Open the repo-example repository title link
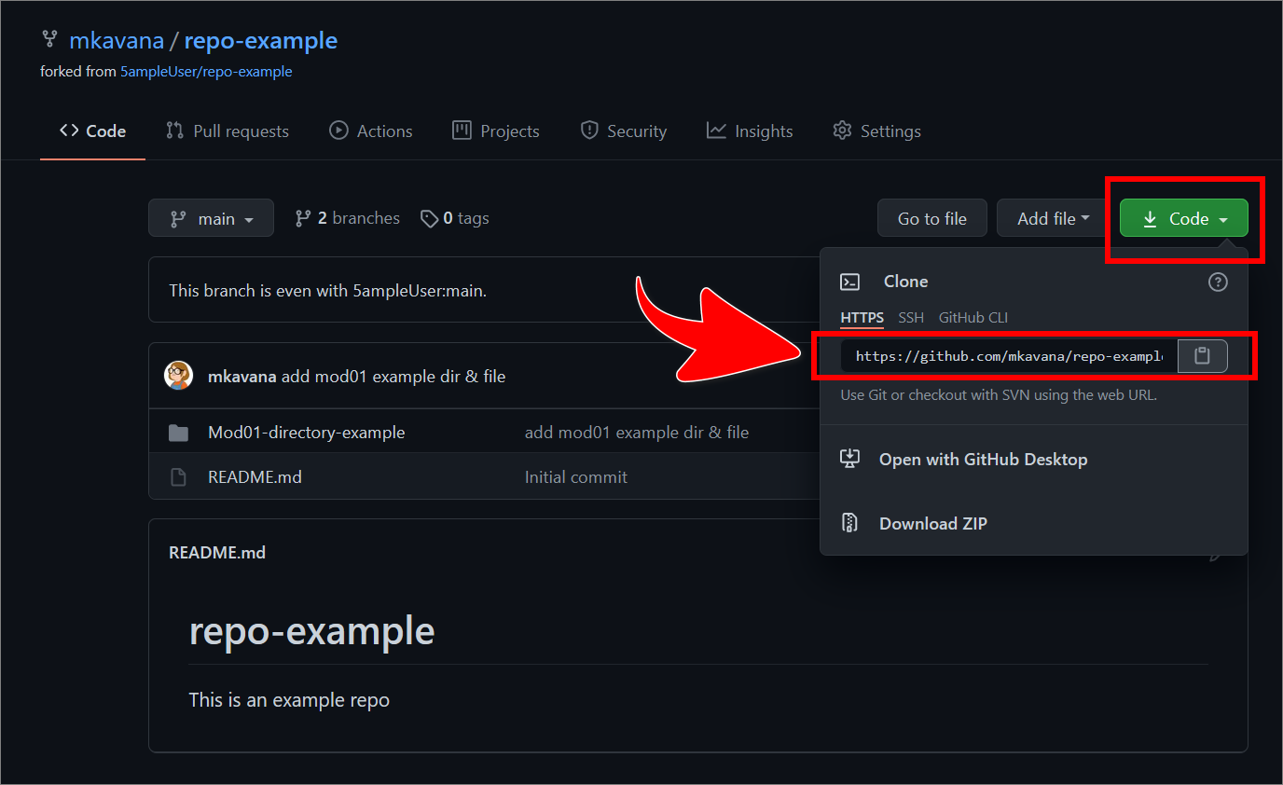Viewport: 1283px width, 785px height. click(261, 40)
